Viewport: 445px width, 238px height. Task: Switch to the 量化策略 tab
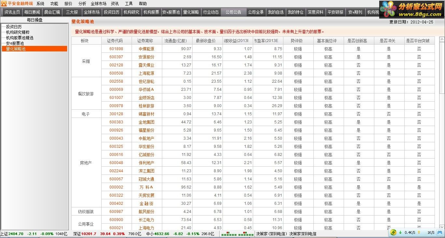[191, 12]
